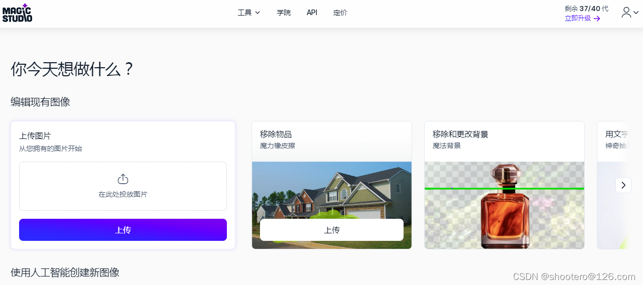This screenshot has height=285, width=643.
Task: Open the 学院 menu item
Action: [x=284, y=13]
